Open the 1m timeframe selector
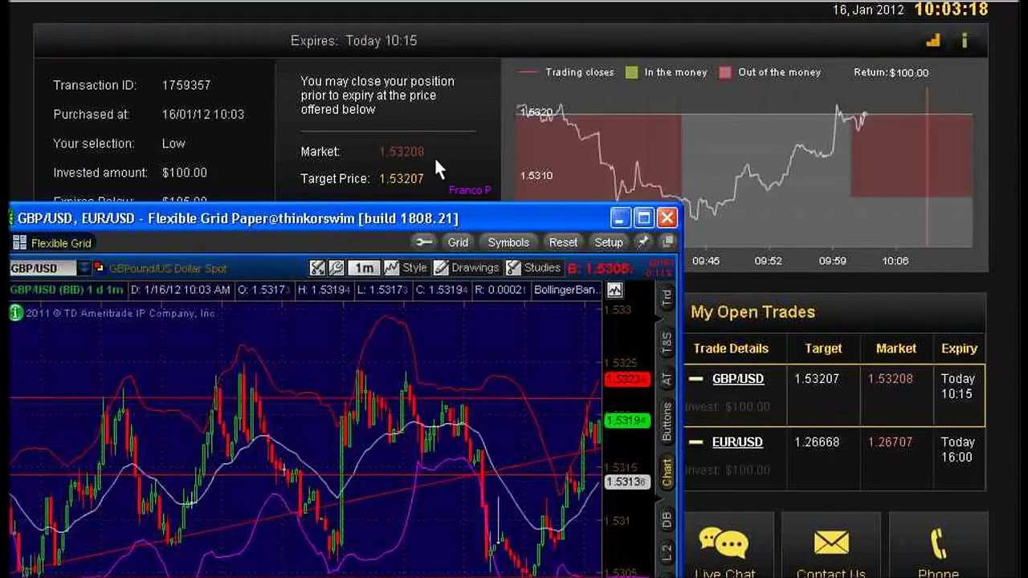This screenshot has width=1028, height=578. 365,268
